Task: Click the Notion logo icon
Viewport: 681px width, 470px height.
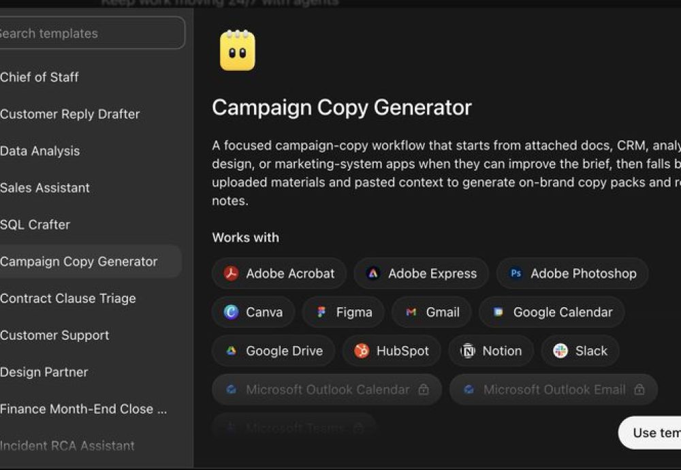Action: (468, 351)
